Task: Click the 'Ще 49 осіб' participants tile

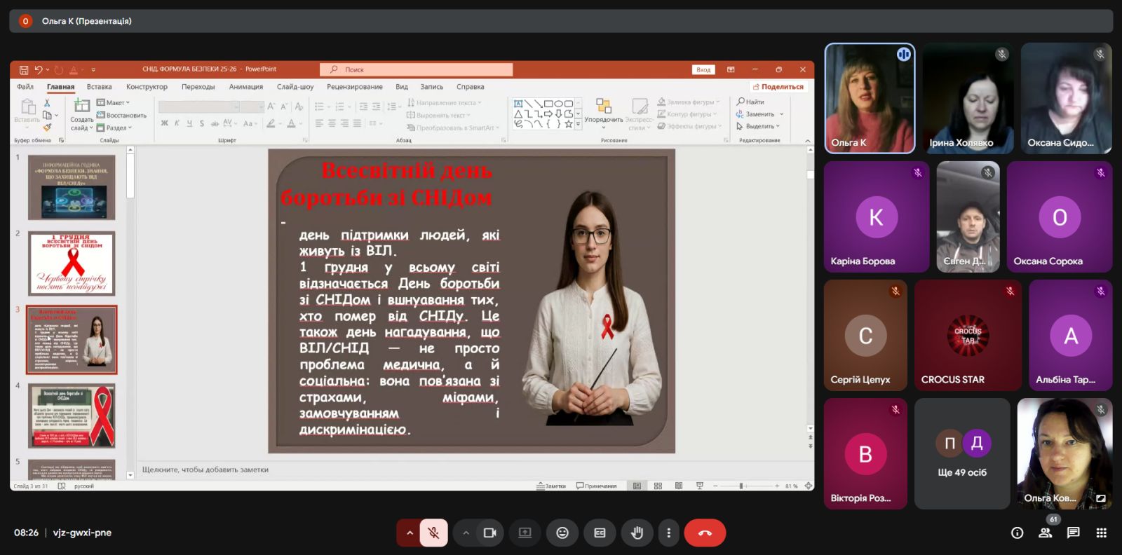Action: (961, 453)
